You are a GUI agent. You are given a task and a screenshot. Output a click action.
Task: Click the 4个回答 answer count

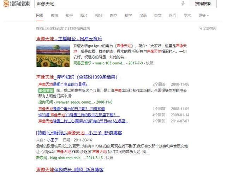[x=159, y=115]
